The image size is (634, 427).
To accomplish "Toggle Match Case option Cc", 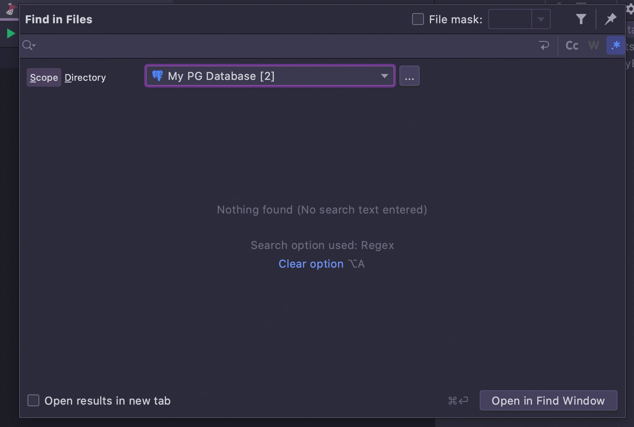I will (x=572, y=46).
